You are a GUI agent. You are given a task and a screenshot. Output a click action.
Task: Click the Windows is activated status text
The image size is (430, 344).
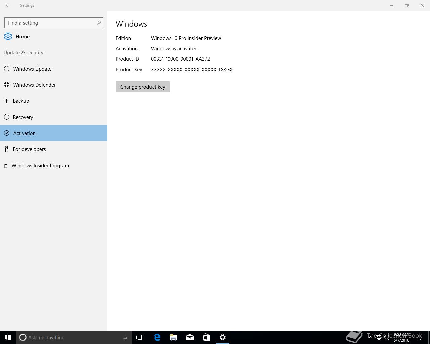[x=174, y=49]
